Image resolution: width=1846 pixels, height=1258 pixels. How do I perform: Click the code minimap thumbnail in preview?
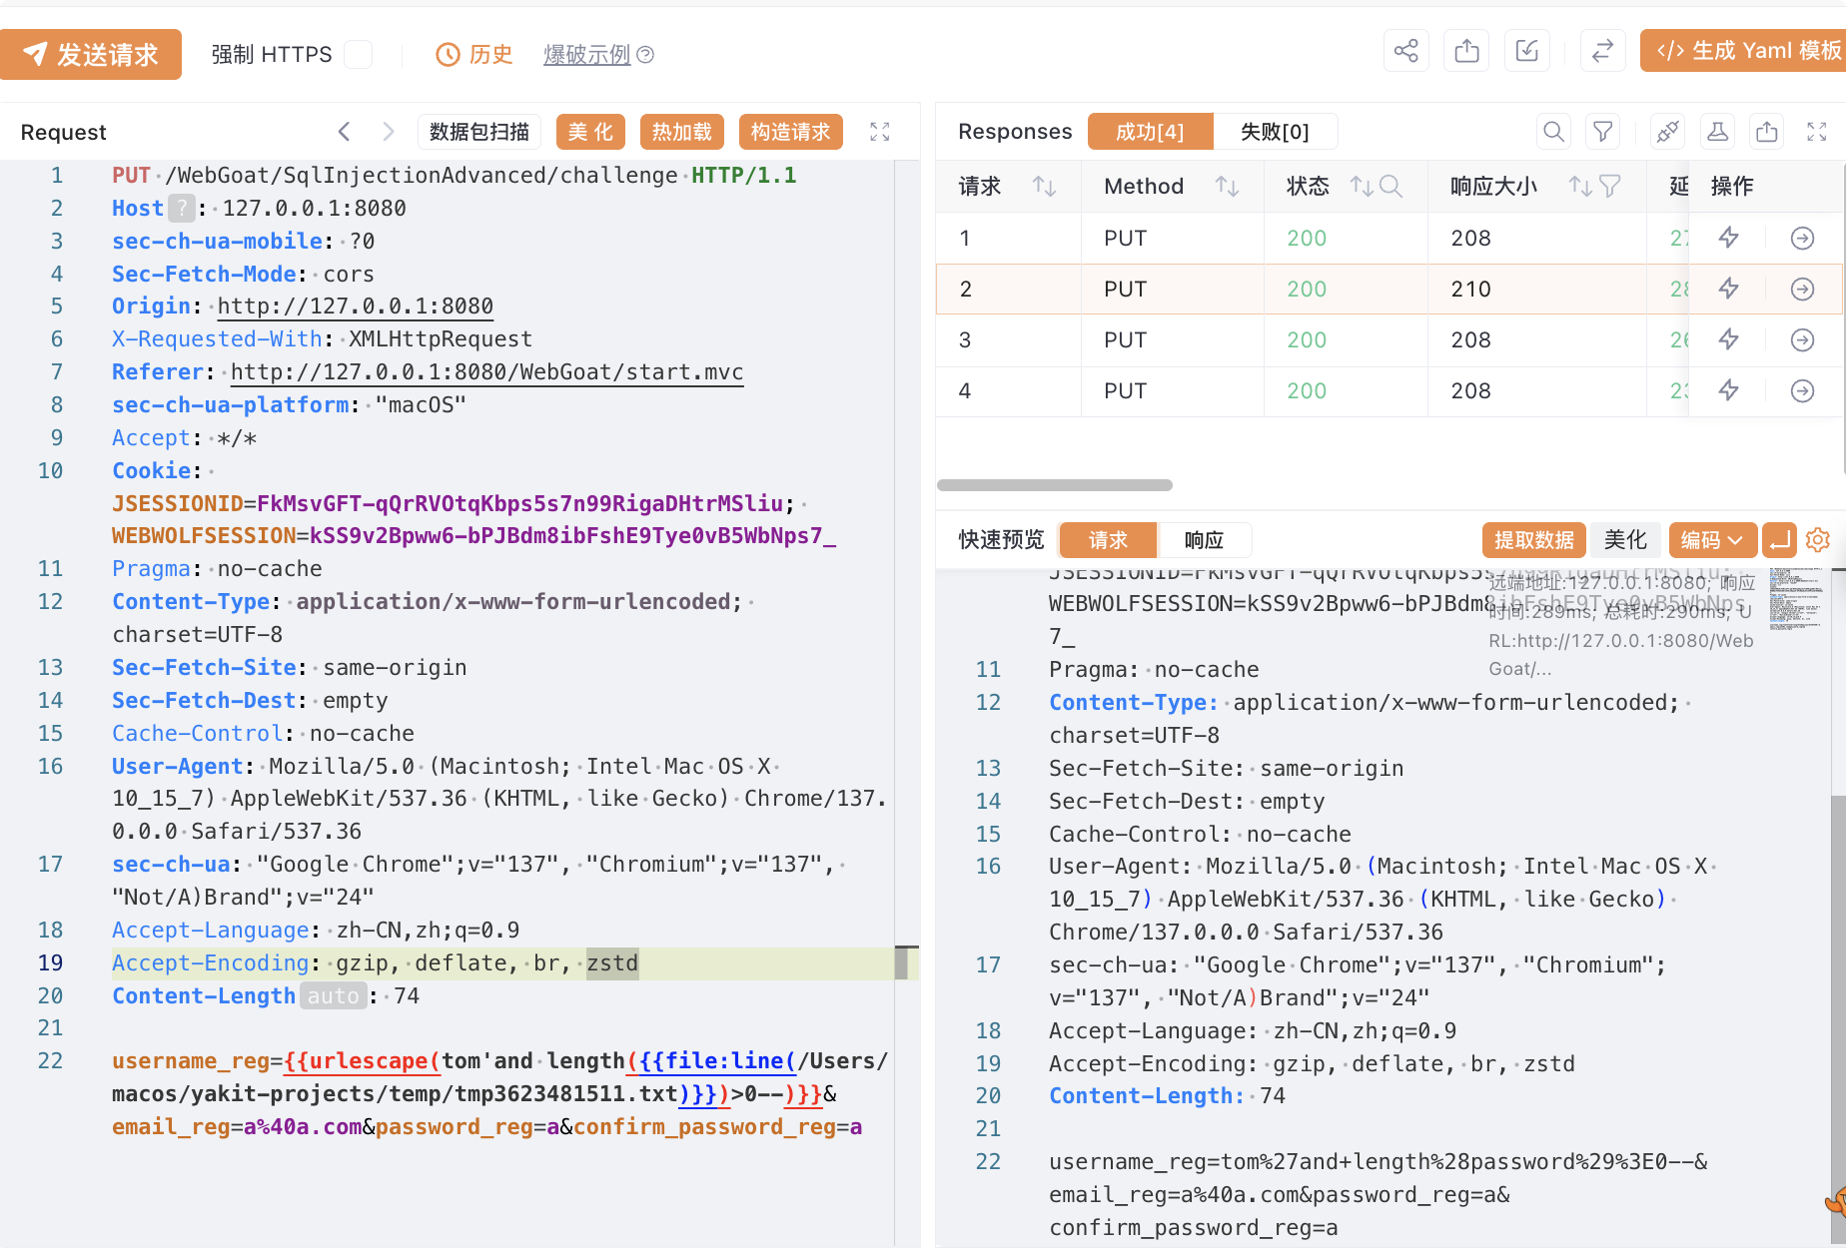coord(1796,599)
